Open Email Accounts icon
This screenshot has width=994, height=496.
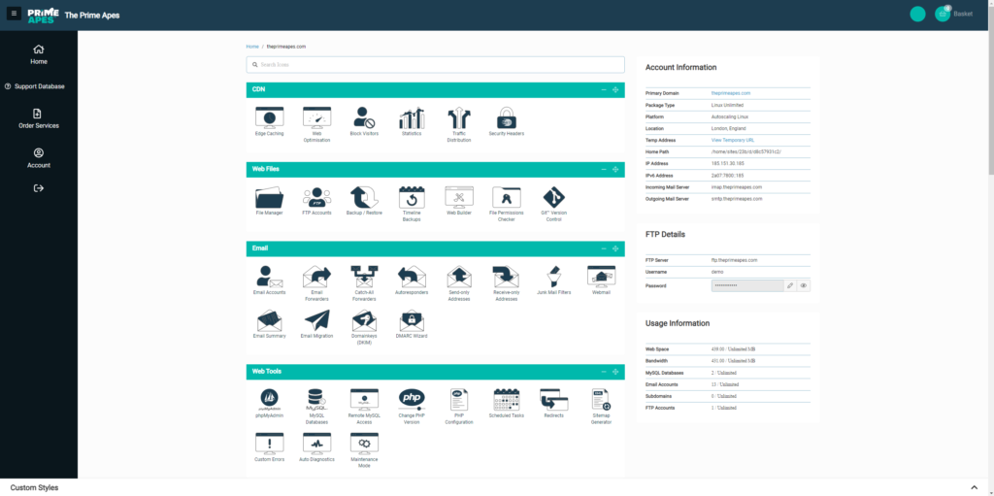[270, 280]
